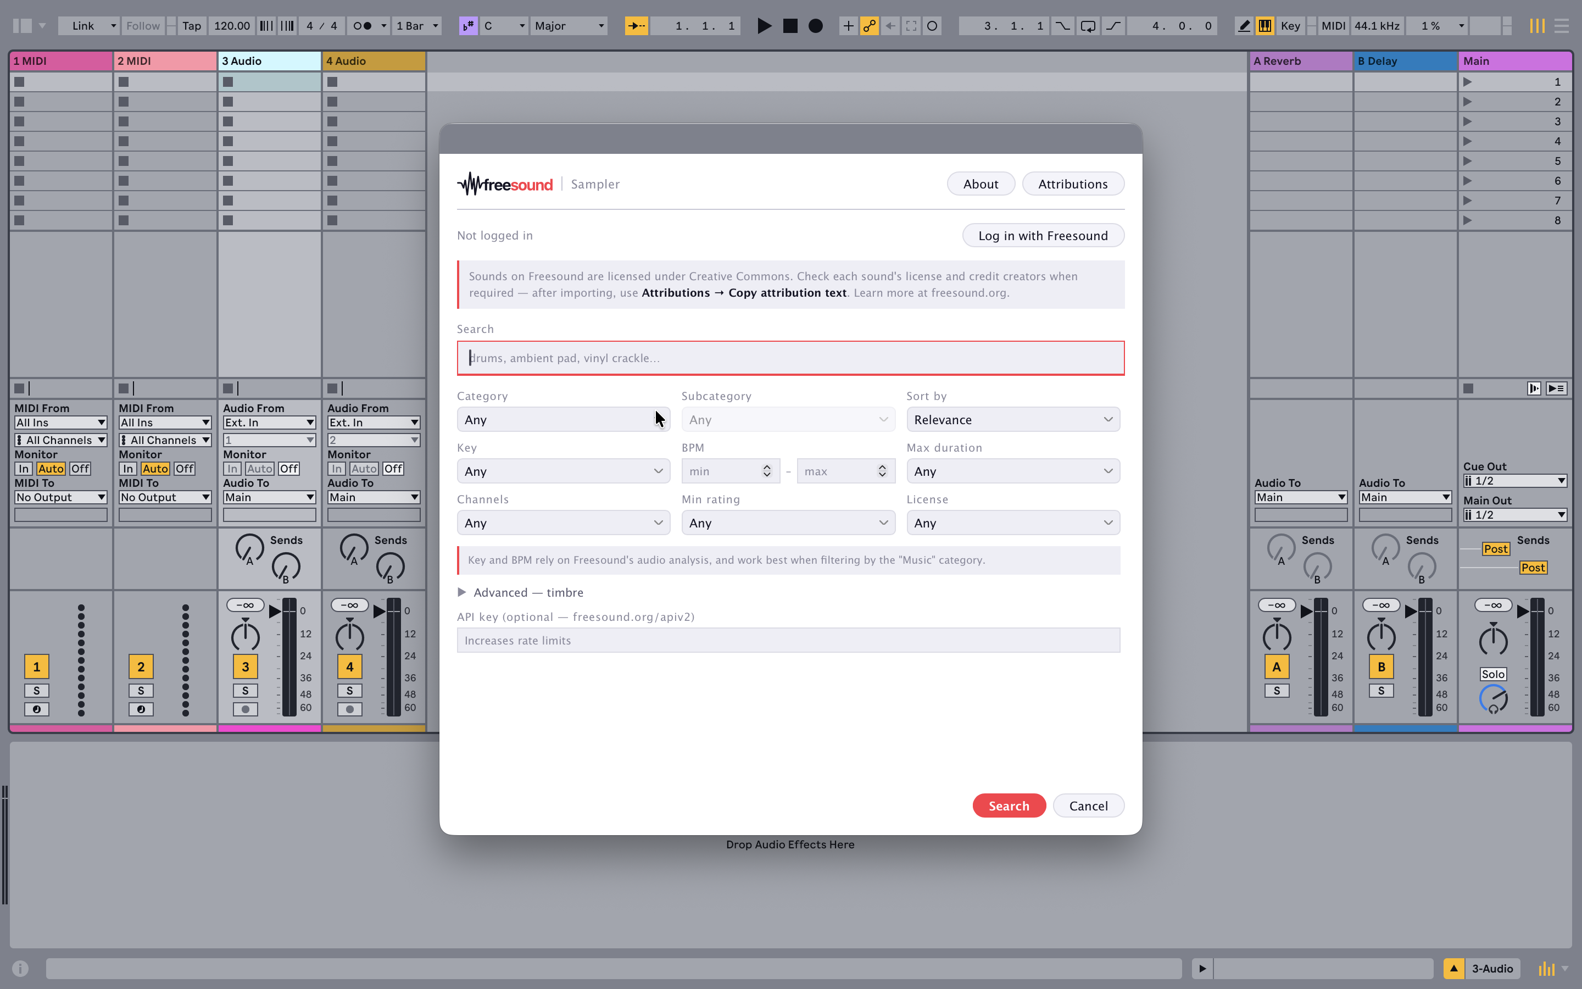Open the Max duration dropdown
Viewport: 1582px width, 989px height.
coord(1012,471)
